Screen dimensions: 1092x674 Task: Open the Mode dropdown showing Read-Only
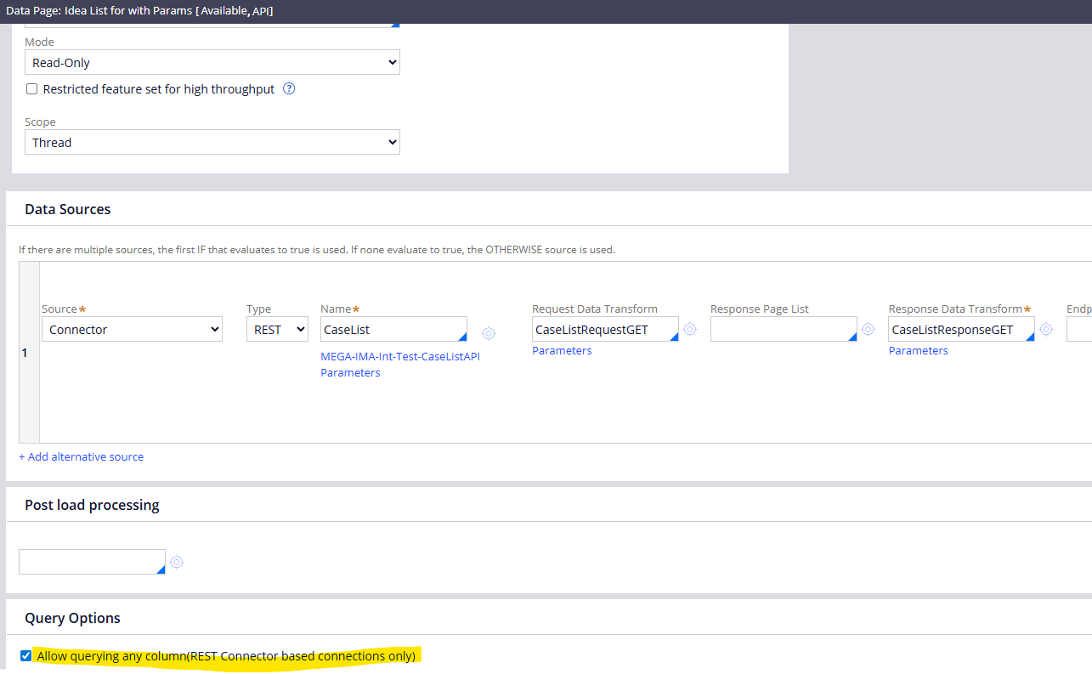(x=212, y=62)
